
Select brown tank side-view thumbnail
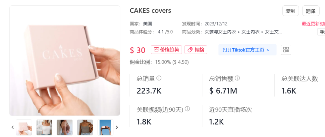coord(65,127)
